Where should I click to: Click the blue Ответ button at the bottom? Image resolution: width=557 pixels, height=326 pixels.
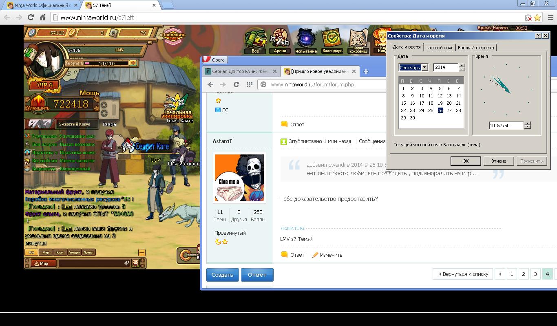point(257,275)
